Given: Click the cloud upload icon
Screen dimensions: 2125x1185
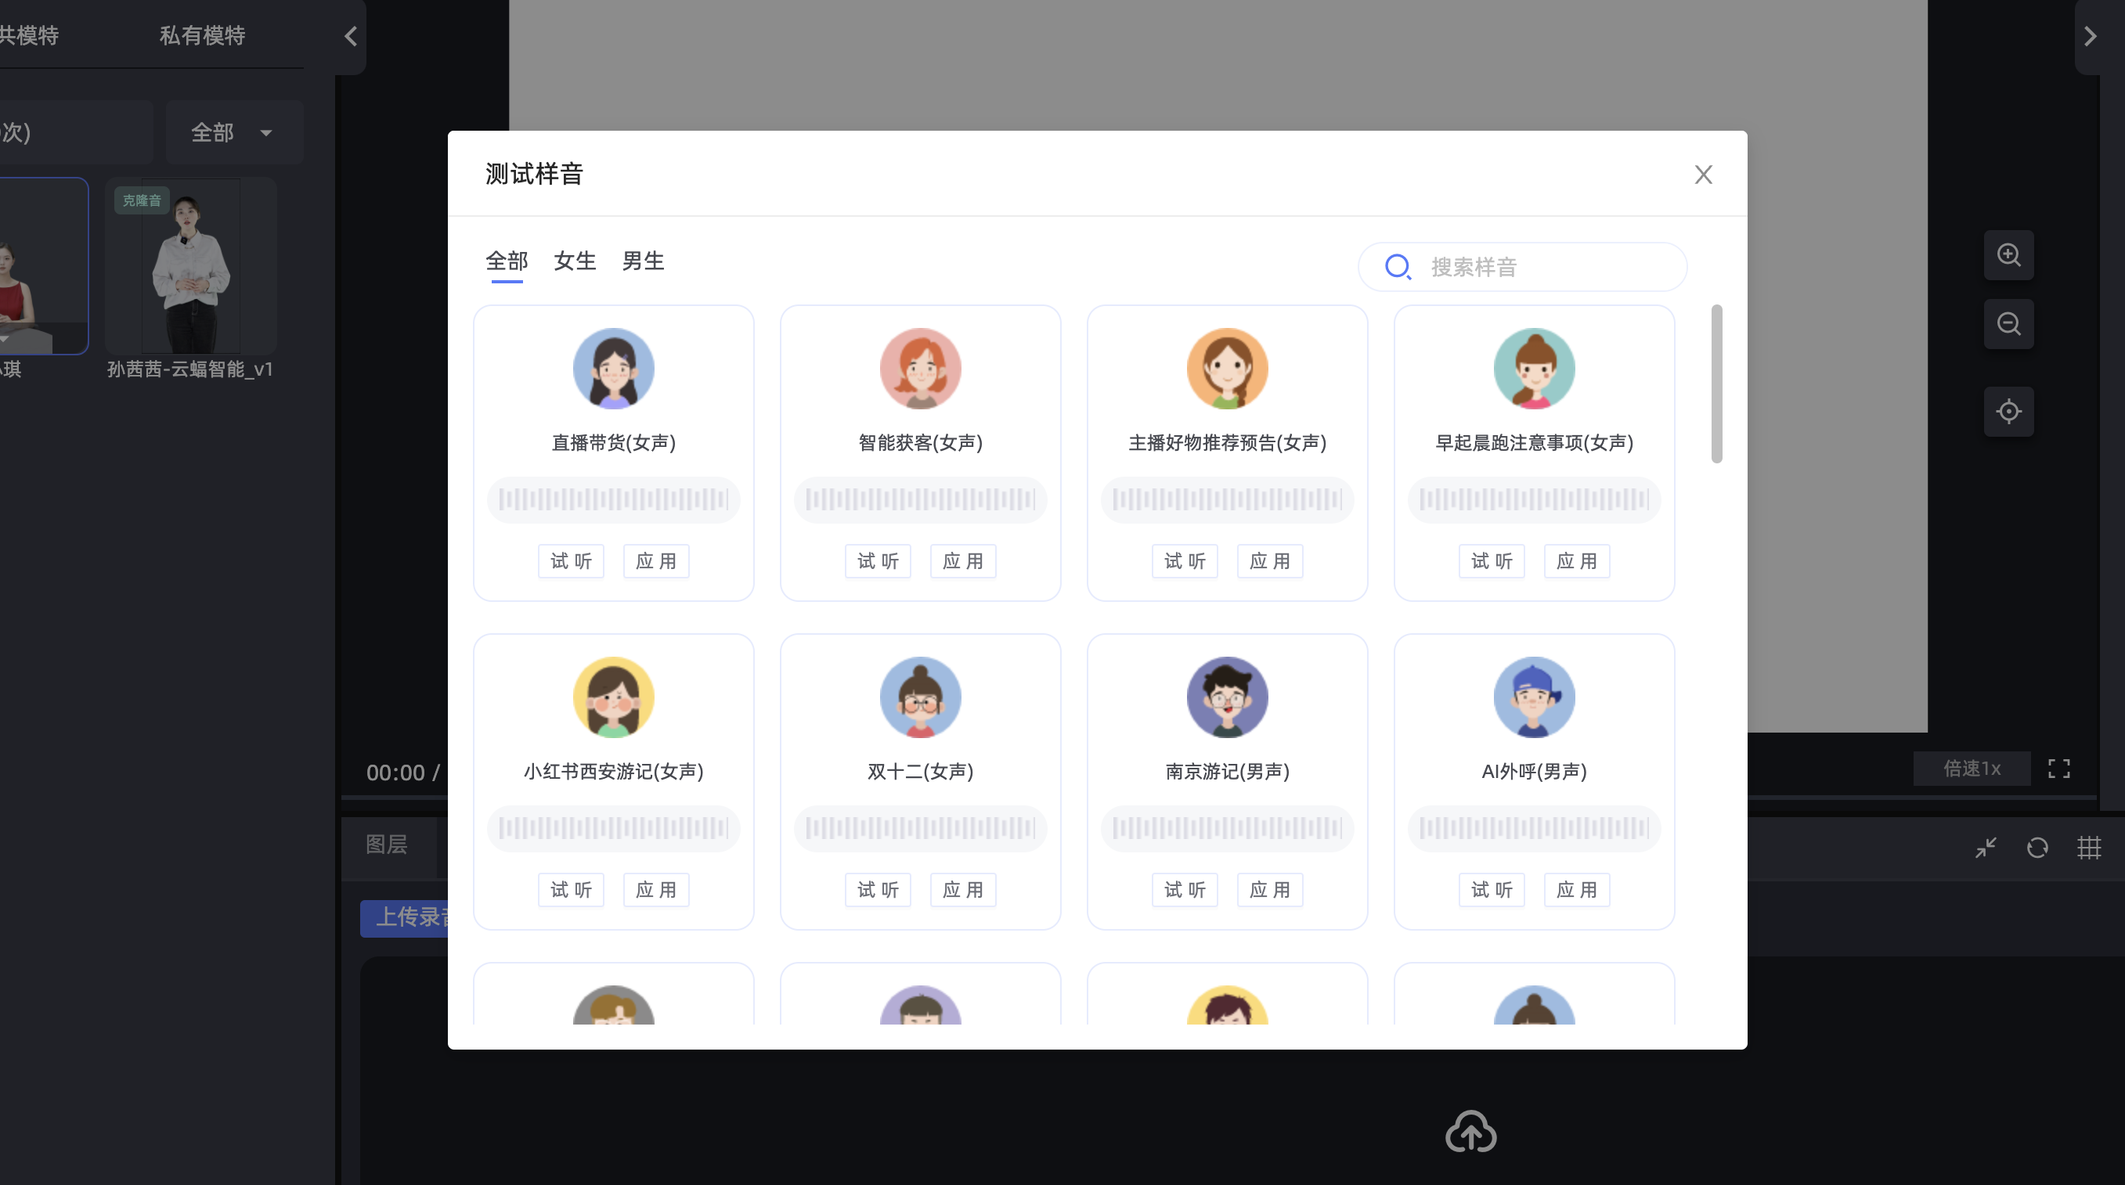Looking at the screenshot, I should (1471, 1132).
